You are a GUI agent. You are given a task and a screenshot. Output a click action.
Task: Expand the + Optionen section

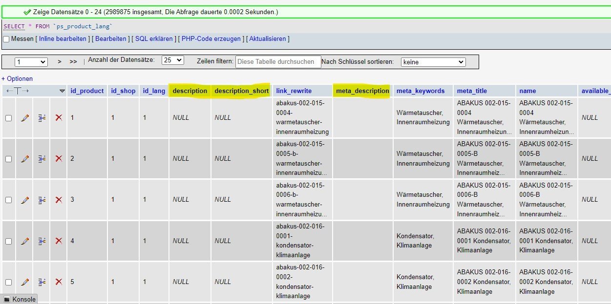click(17, 78)
